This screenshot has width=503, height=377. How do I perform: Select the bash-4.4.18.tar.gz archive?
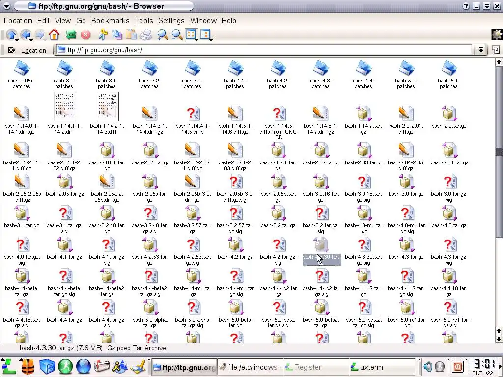(448, 283)
